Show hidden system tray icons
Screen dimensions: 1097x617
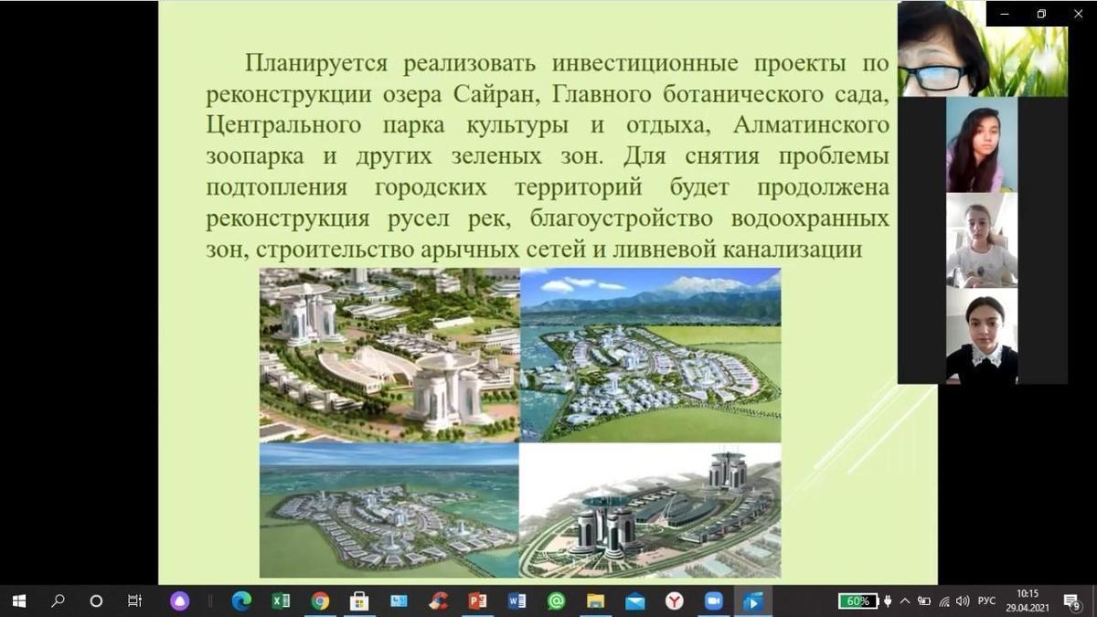coord(905,601)
